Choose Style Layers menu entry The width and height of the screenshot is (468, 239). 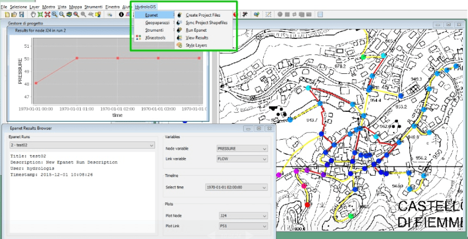[197, 45]
